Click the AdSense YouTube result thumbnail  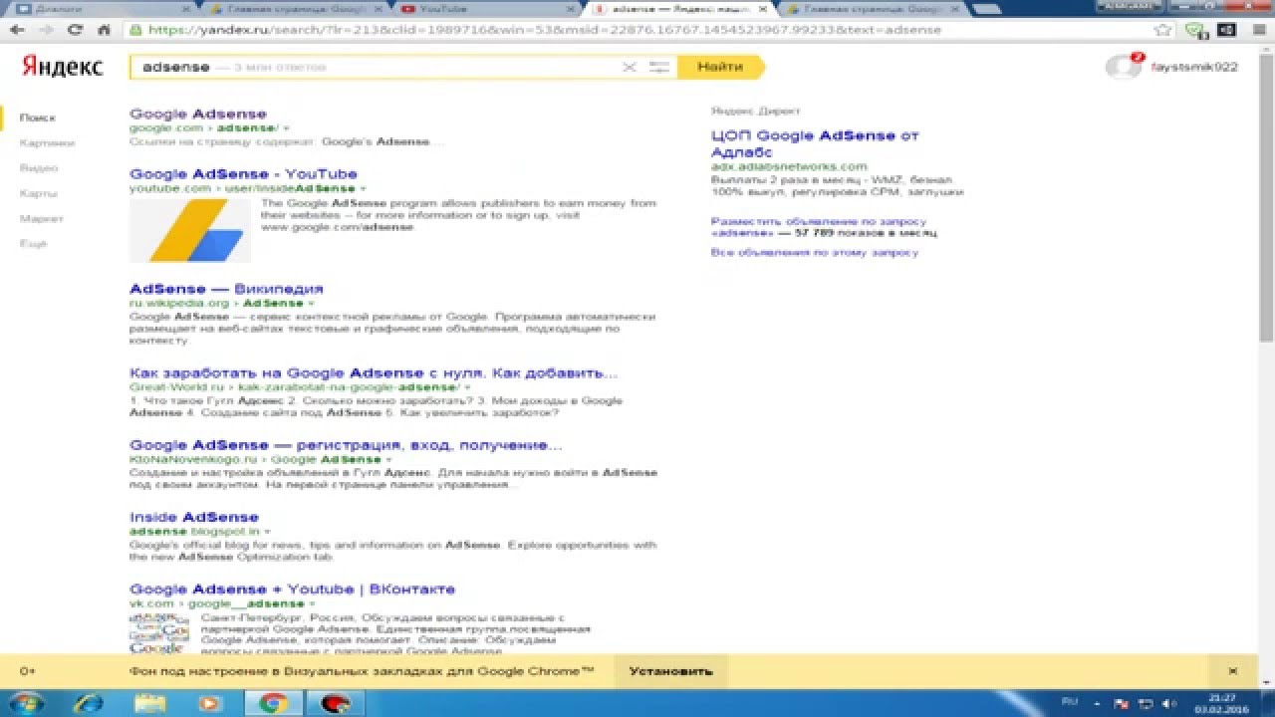(190, 230)
